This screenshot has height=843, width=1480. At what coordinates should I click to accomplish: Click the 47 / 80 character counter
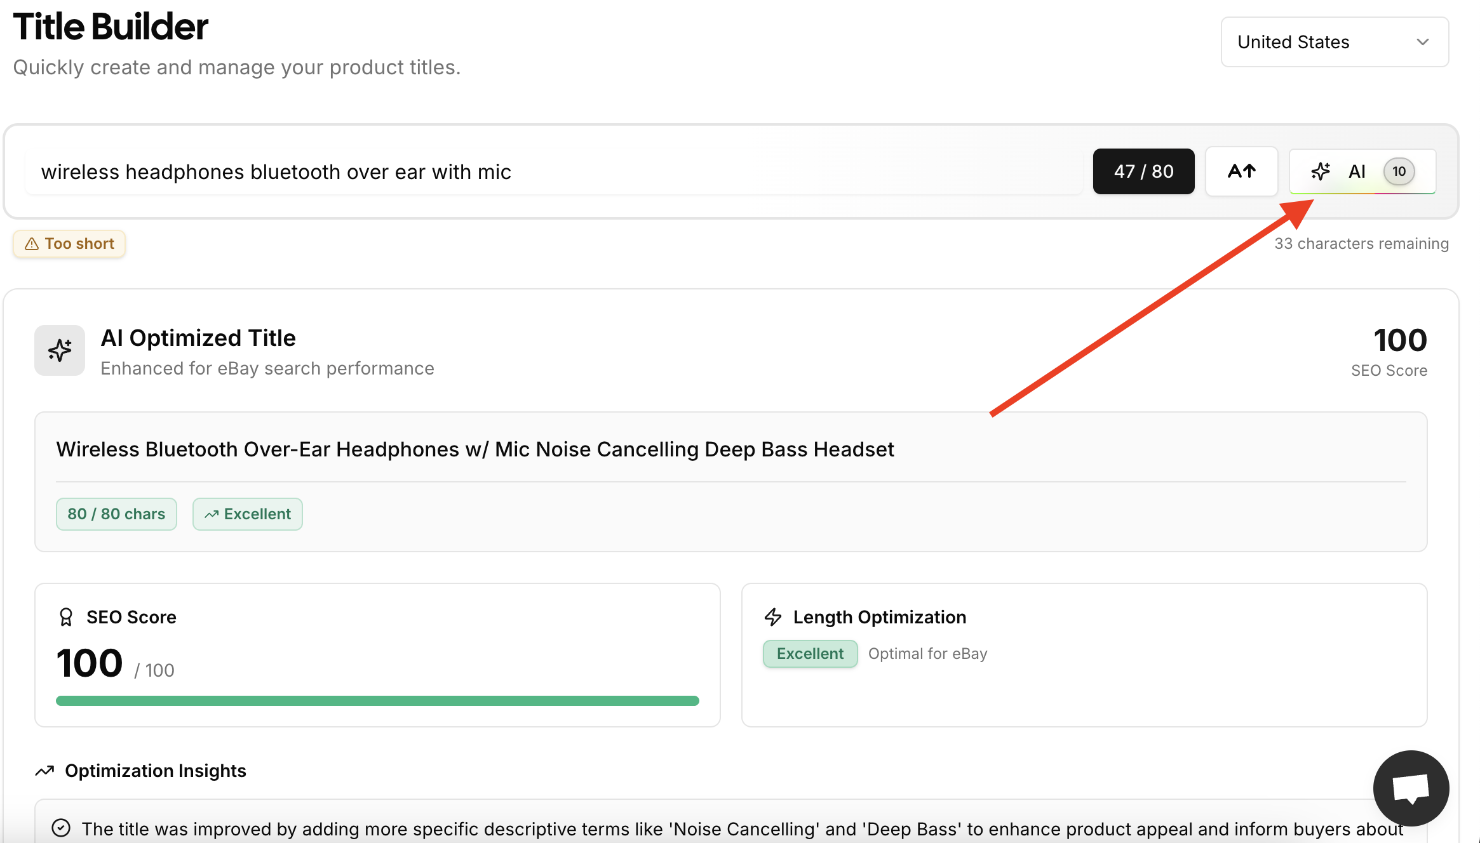pos(1143,171)
